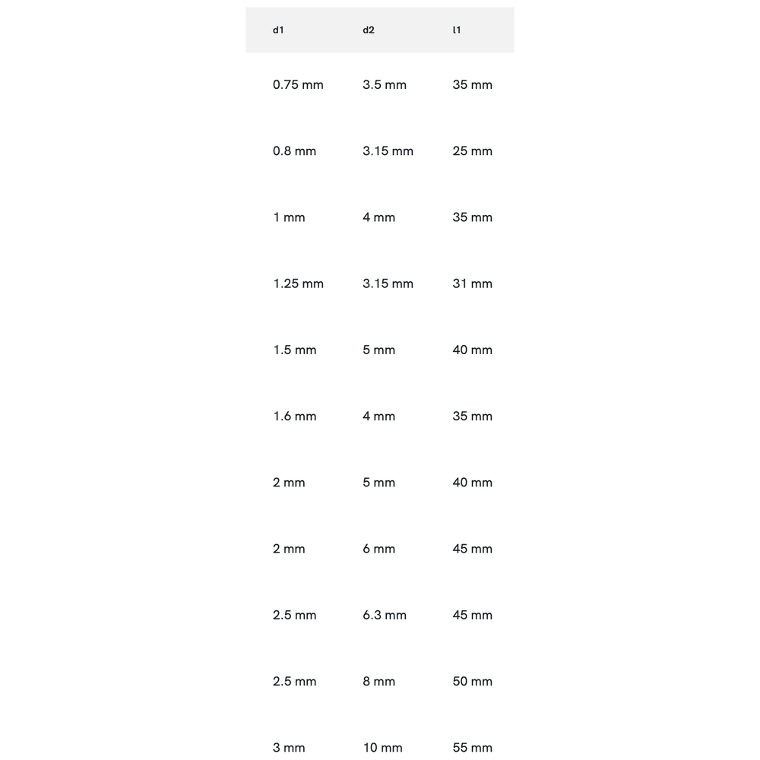Viewport: 760px width, 760px height.
Task: Select the 1 mm d1 cell
Action: tap(289, 217)
